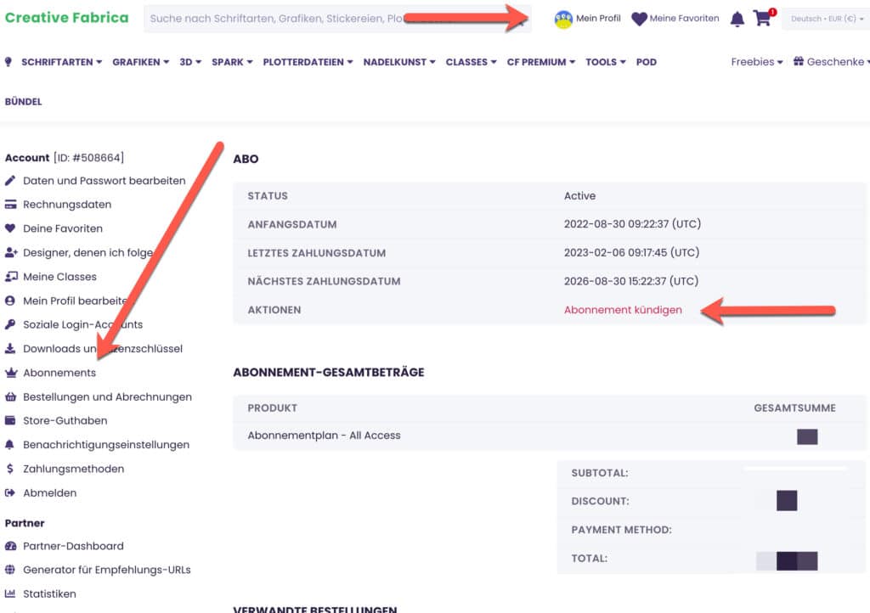Viewport: 870px width, 613px height.
Task: Click the Mein Profil bearbeiten user icon
Action: (x=10, y=301)
